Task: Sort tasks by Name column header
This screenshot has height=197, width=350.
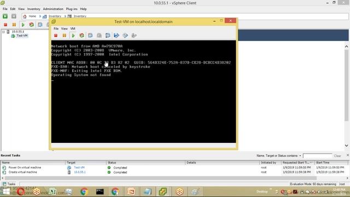Action: 33,163
